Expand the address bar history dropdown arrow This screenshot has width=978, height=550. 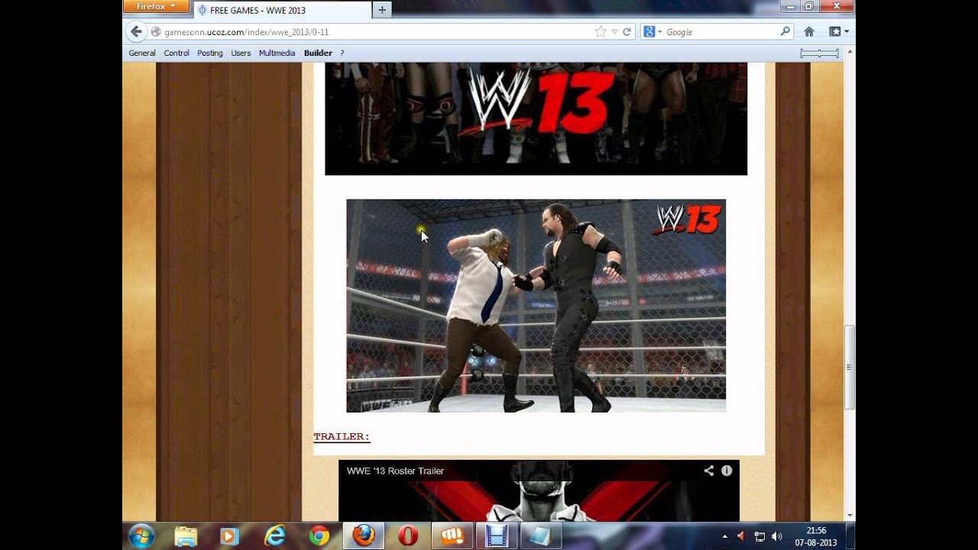[614, 31]
